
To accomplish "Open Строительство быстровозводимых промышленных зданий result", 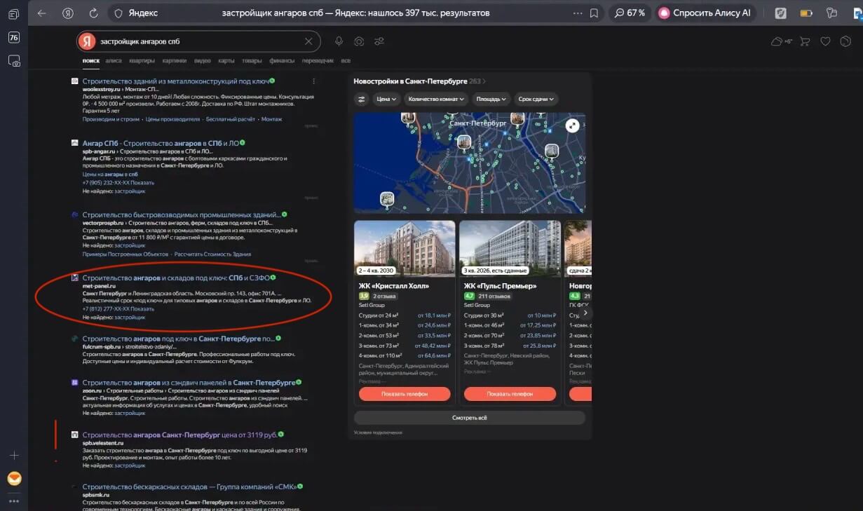I will [x=181, y=214].
